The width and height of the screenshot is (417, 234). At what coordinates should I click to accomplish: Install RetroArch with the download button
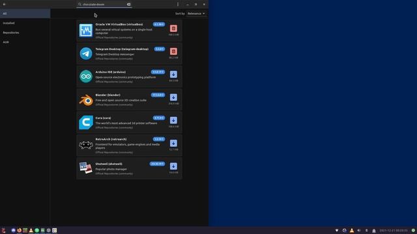[173, 143]
